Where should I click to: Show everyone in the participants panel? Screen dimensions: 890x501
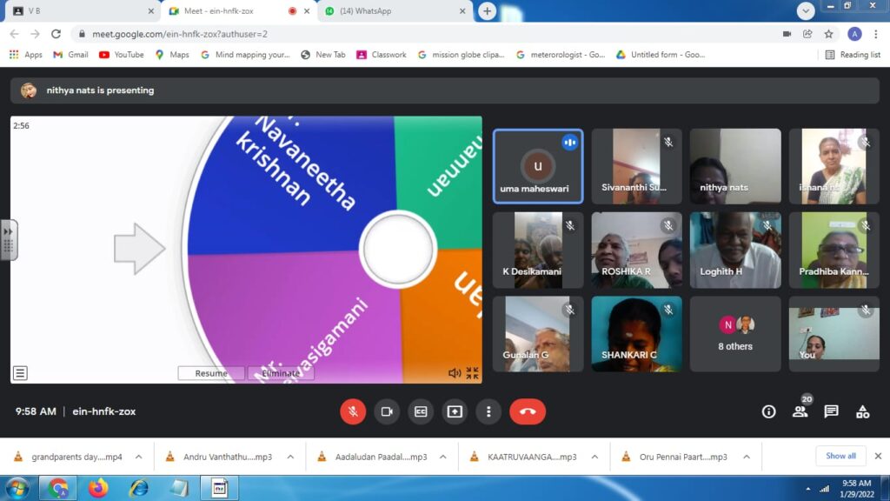(800, 411)
